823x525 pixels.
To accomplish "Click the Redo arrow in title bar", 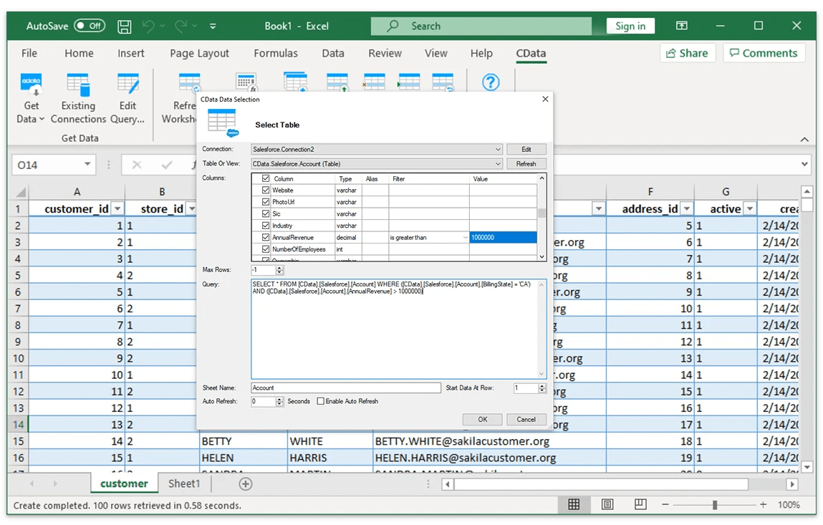I will (181, 26).
